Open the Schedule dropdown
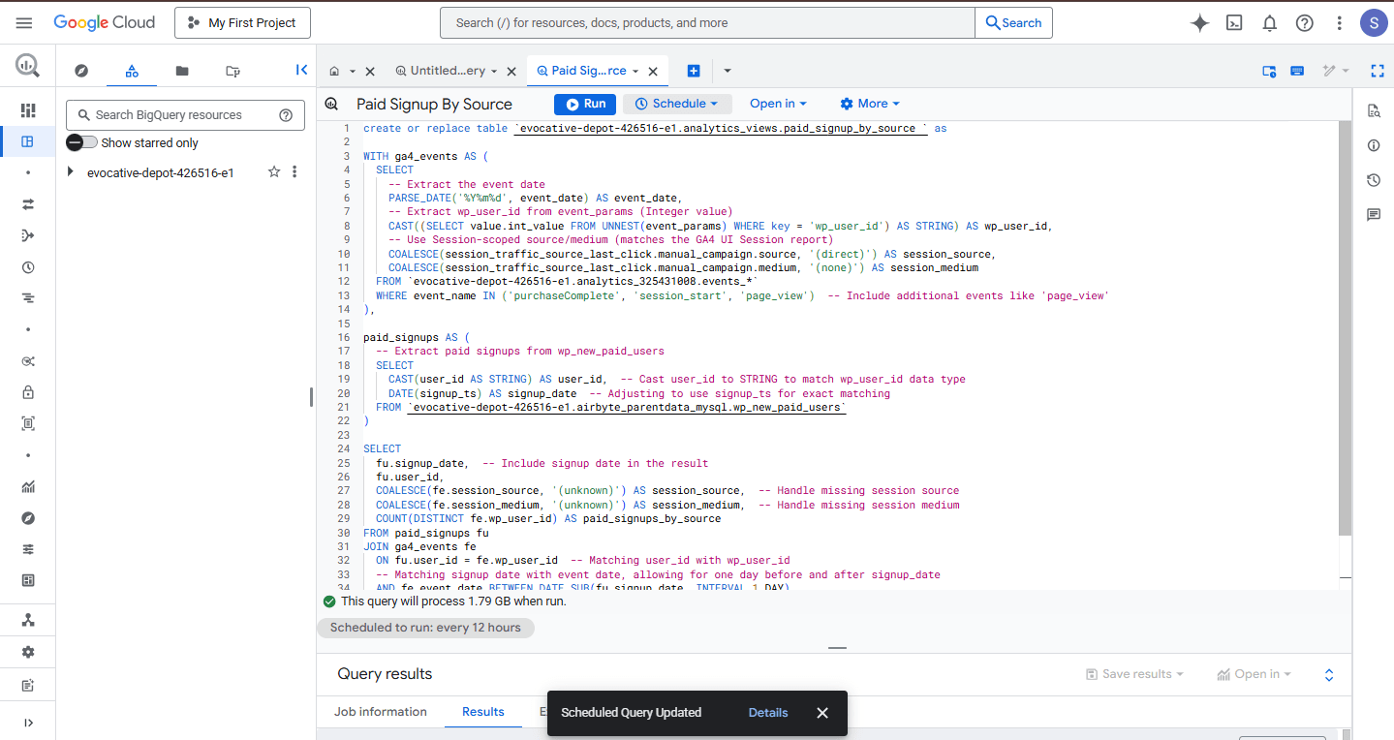This screenshot has height=740, width=1394. 676,104
